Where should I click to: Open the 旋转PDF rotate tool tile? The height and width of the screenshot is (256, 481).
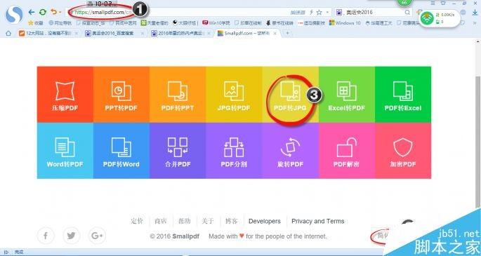(x=290, y=151)
